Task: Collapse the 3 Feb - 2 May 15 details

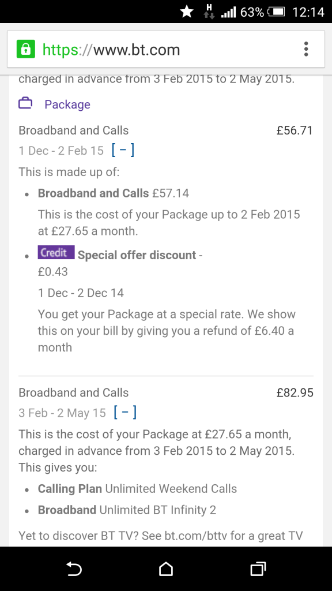Action: coord(124,412)
